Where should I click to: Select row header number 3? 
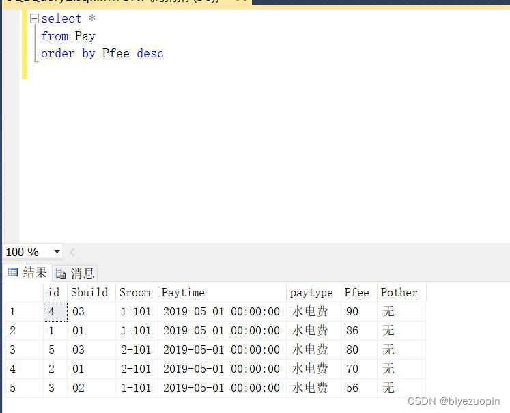(x=25, y=350)
